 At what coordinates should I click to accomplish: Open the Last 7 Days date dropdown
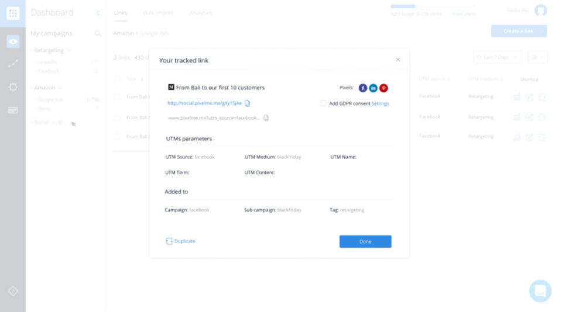[x=497, y=57]
